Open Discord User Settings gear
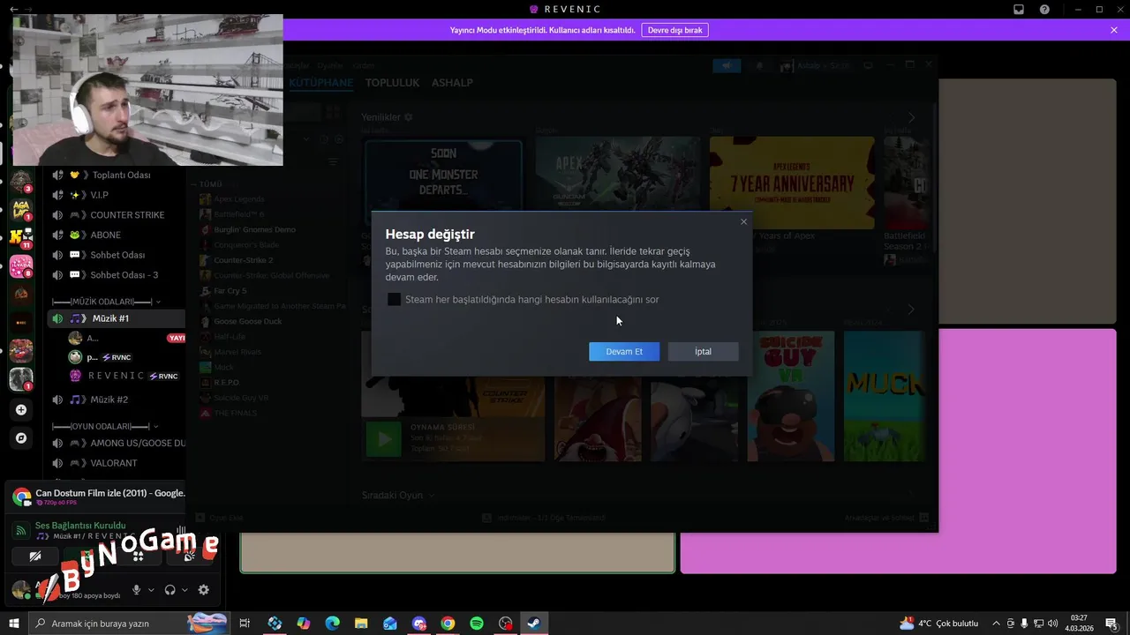1130x635 pixels. coord(204,590)
